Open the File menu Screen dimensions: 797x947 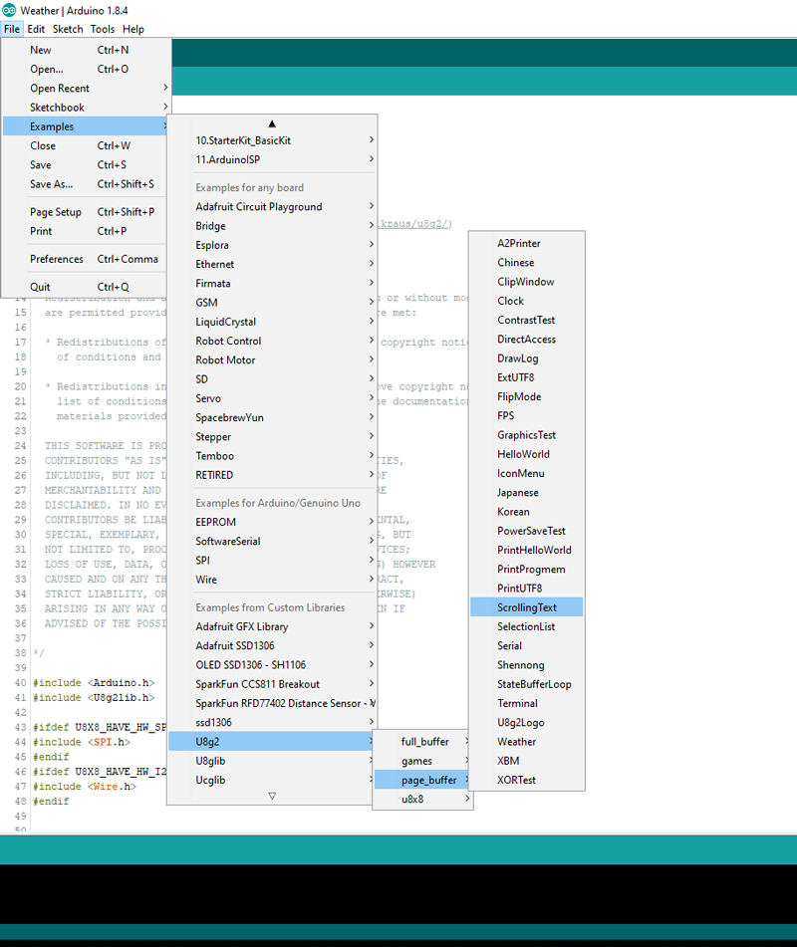click(x=12, y=29)
